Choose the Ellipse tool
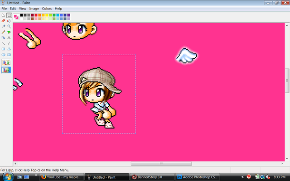The image size is (290, 181). [x=3, y=55]
